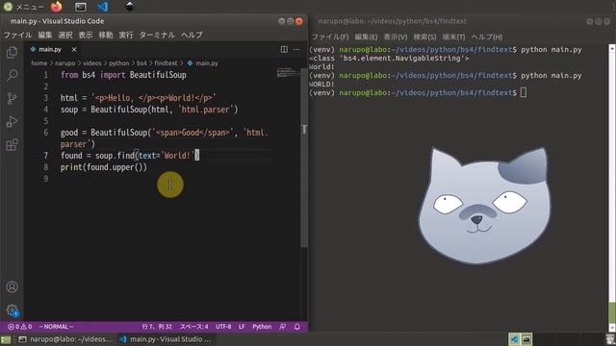Open the メニュー system menu button
The height and width of the screenshot is (346, 616).
[23, 7]
